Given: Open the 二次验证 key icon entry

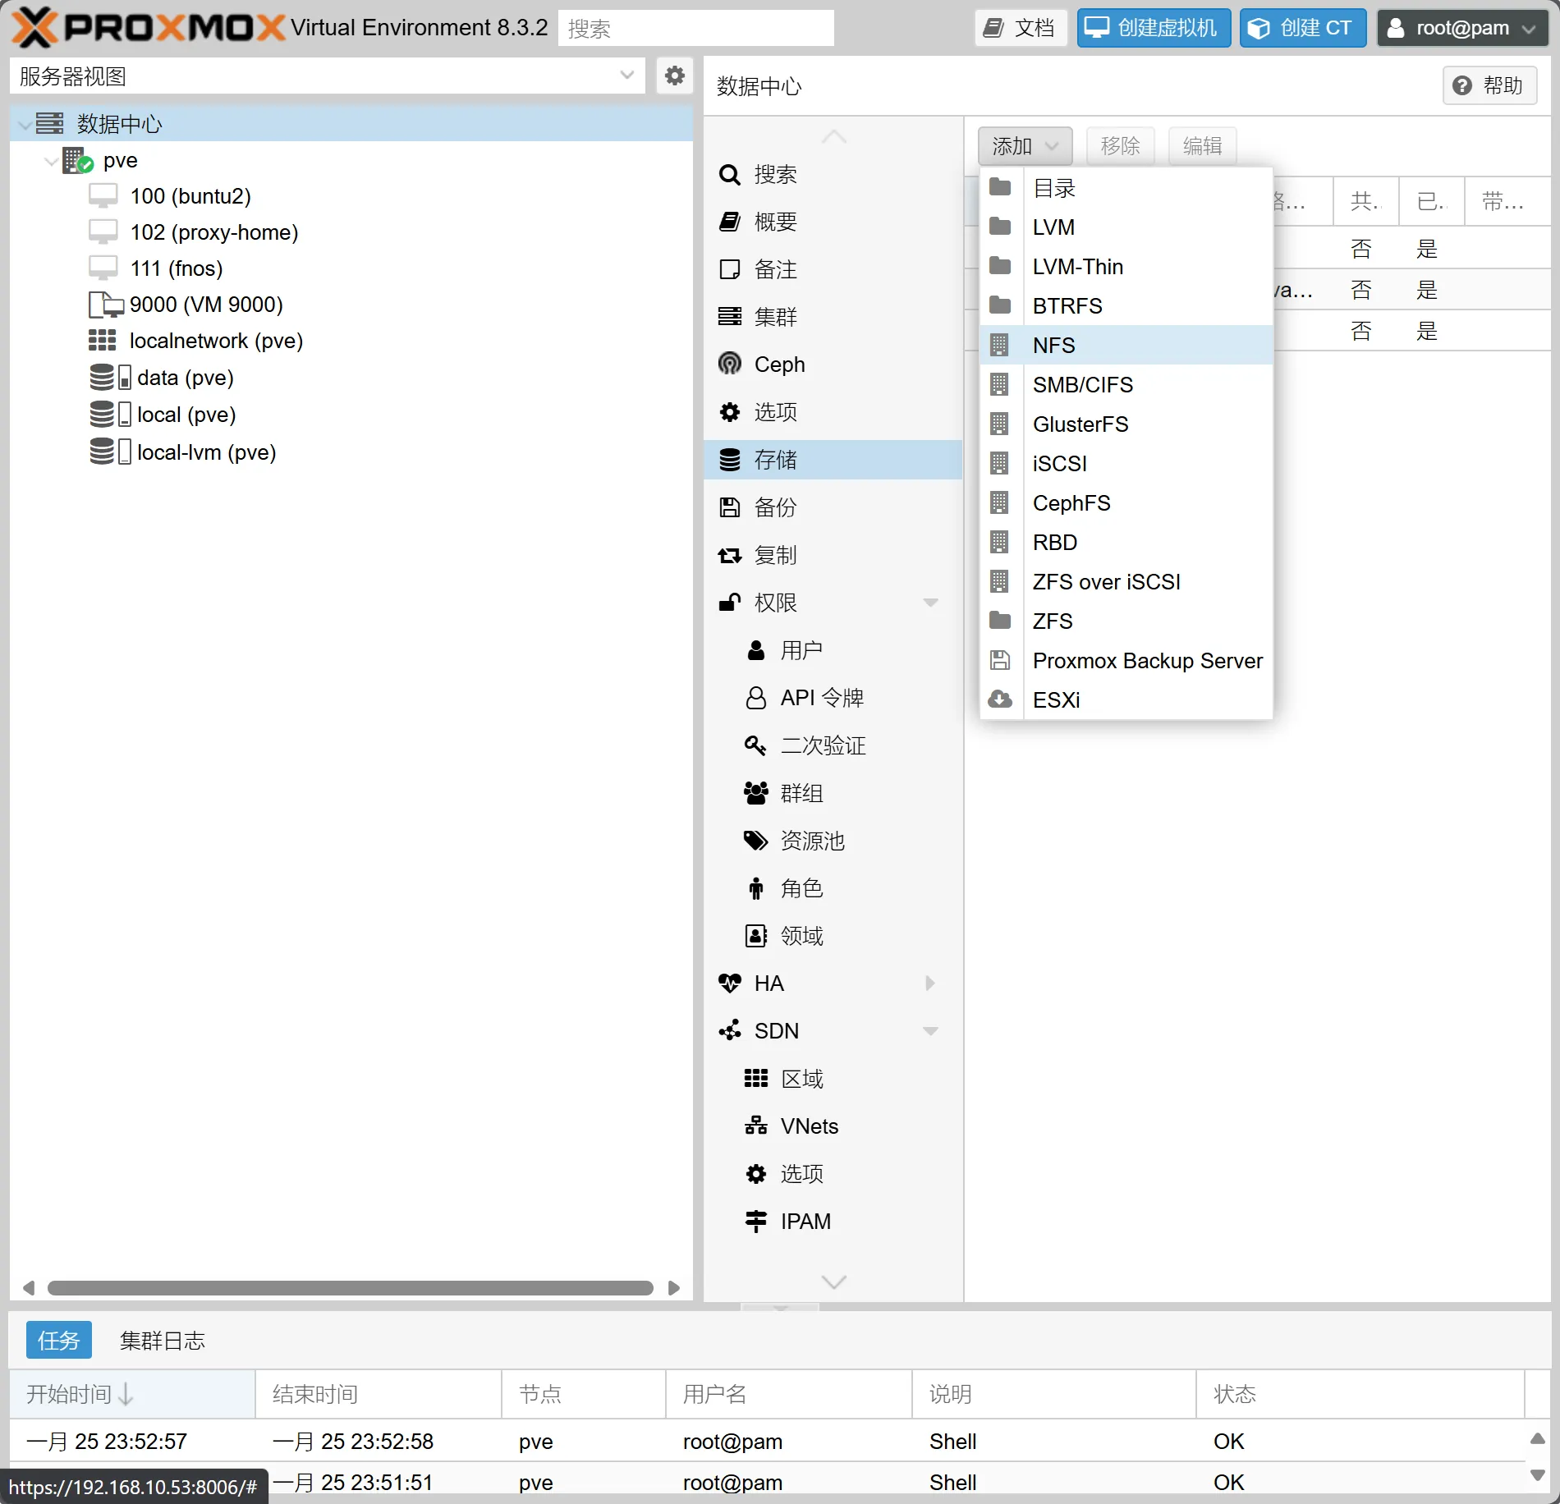Looking at the screenshot, I should (755, 745).
